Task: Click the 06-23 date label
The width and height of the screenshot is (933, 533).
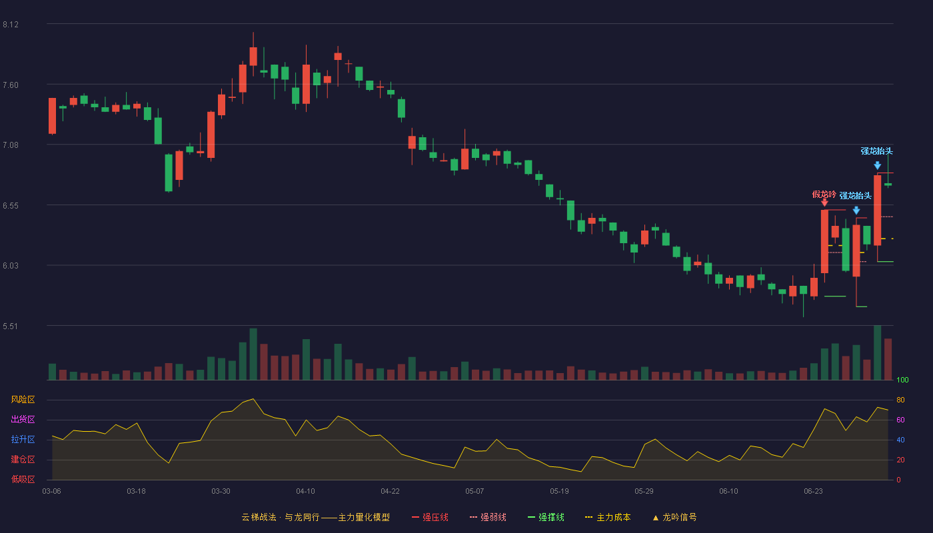Action: [813, 491]
